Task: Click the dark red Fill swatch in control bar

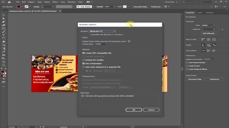Action: (x=19, y=7)
